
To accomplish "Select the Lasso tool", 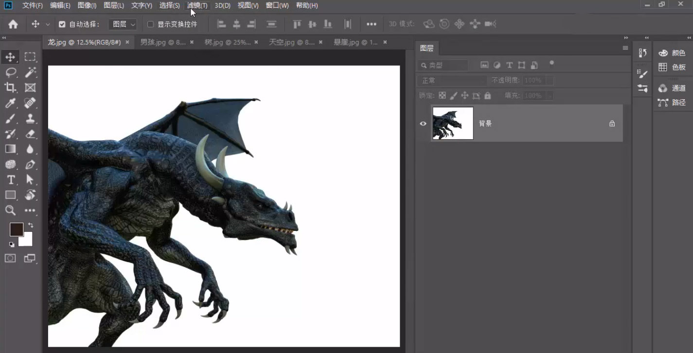I will (x=10, y=73).
